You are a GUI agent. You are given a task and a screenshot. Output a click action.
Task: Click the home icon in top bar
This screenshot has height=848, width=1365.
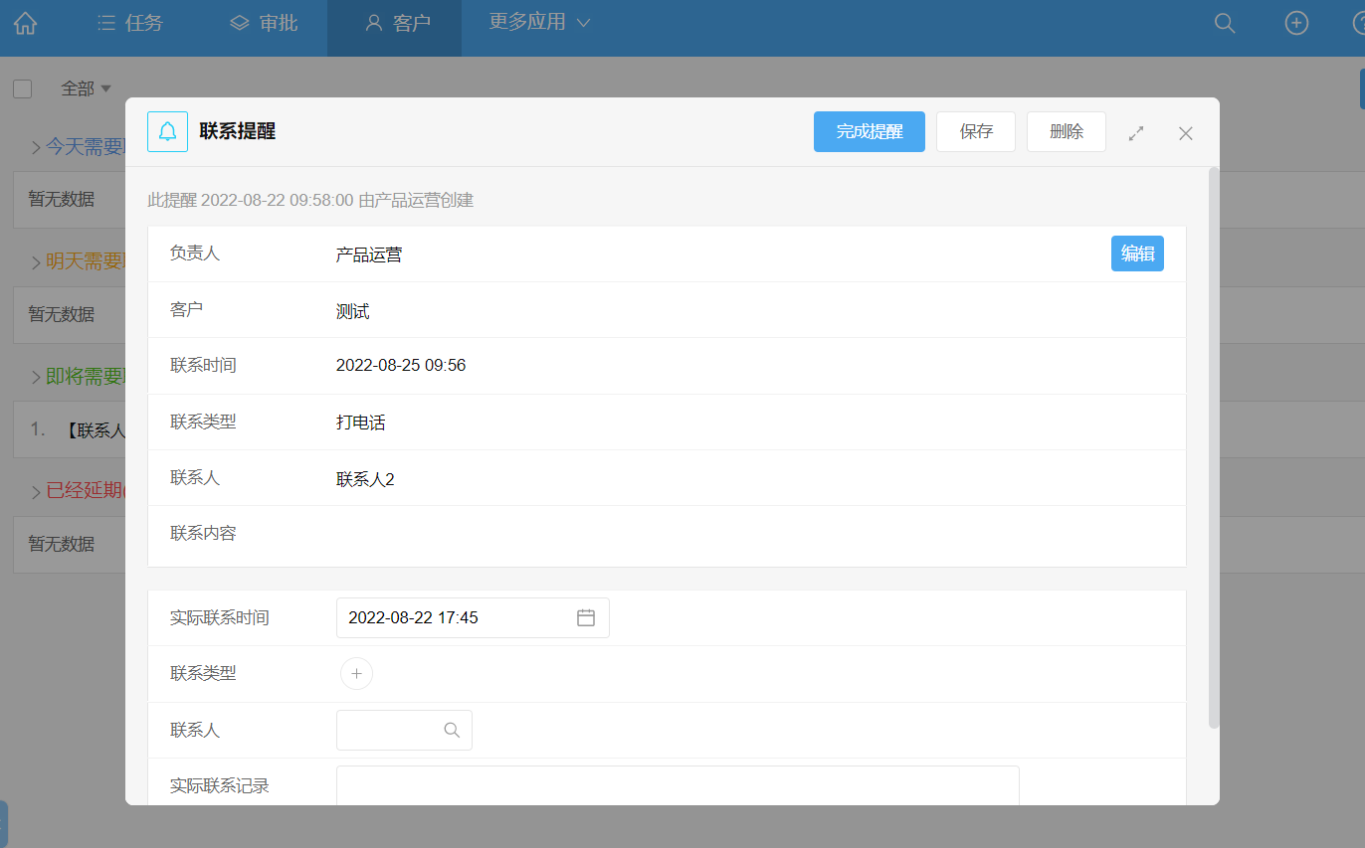26,24
